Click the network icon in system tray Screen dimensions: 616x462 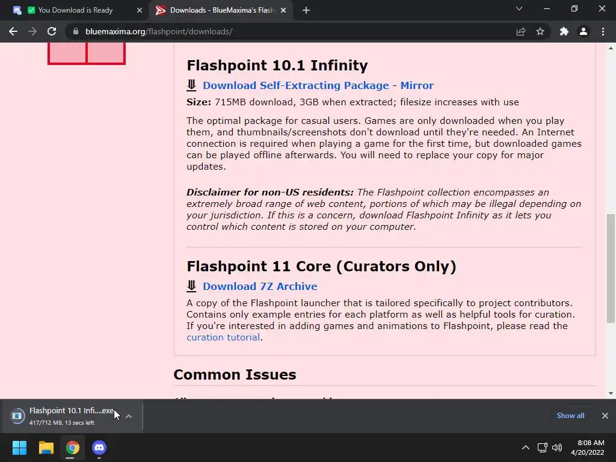pos(543,448)
